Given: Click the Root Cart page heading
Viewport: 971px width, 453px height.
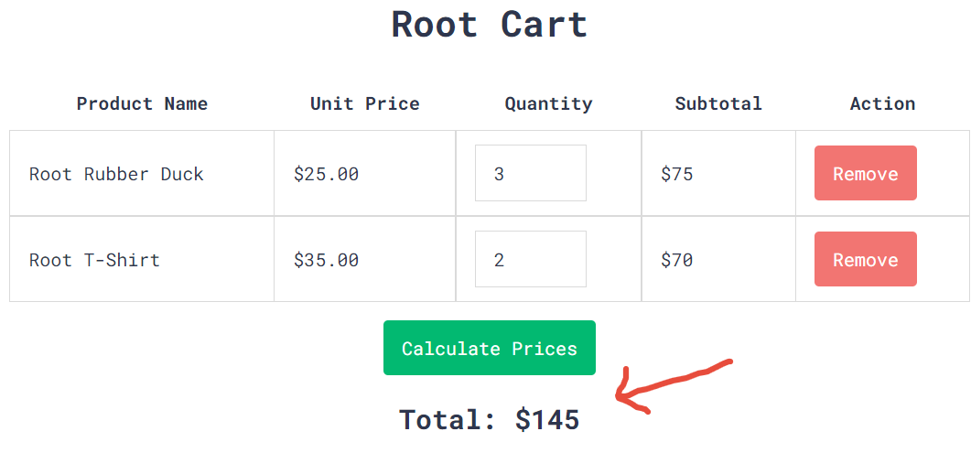Looking at the screenshot, I should (x=489, y=24).
